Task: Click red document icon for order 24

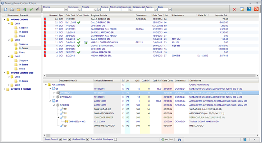Action: pyautogui.click(x=45, y=19)
